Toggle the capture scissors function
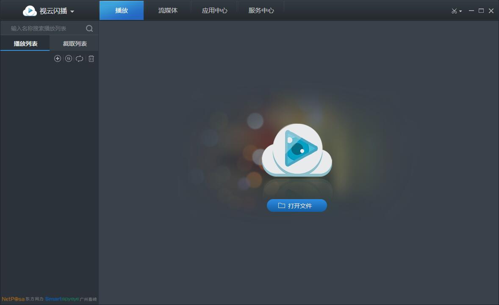This screenshot has height=305, width=499. tap(454, 11)
